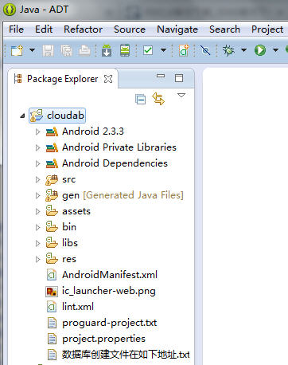The image size is (288, 365).
Task: Click the Java - ADT title icon
Action: point(10,10)
